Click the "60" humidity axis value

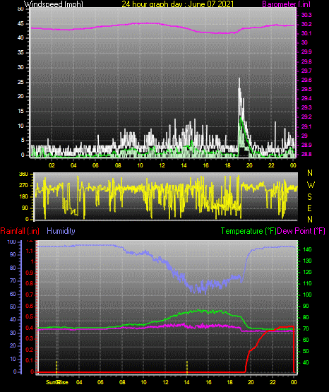click(x=13, y=294)
